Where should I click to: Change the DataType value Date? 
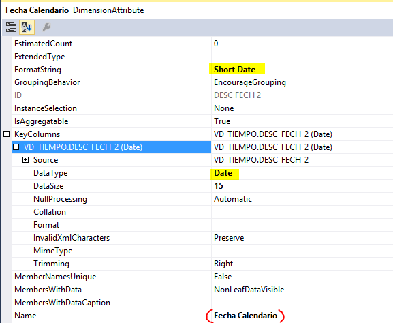click(223, 173)
